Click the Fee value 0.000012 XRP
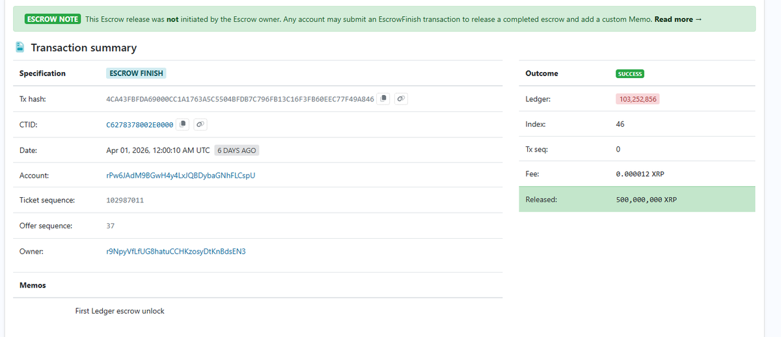The width and height of the screenshot is (781, 337). pyautogui.click(x=640, y=174)
